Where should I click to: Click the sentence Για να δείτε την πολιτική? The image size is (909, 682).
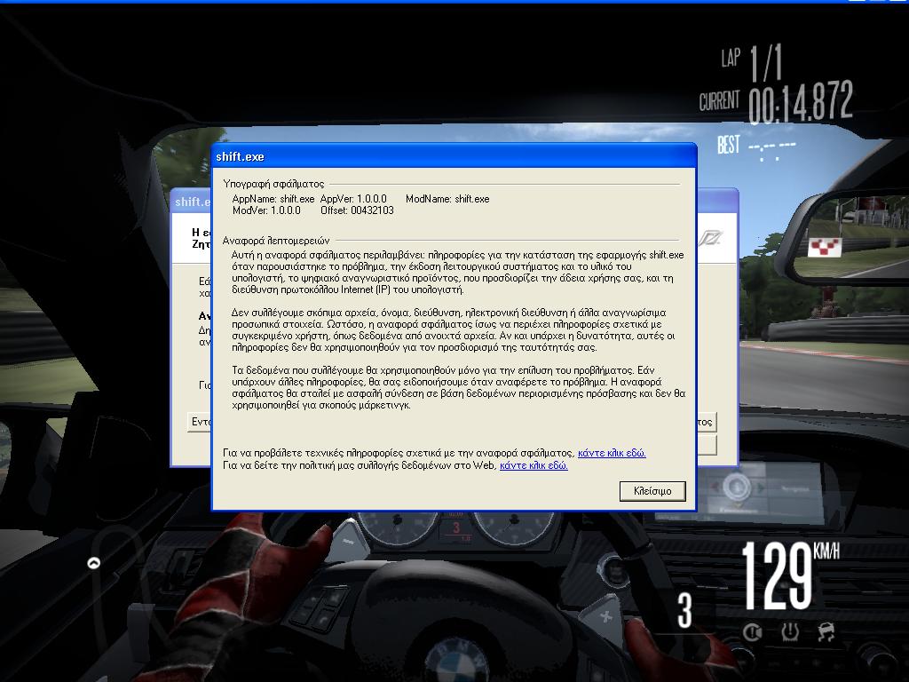[360, 465]
